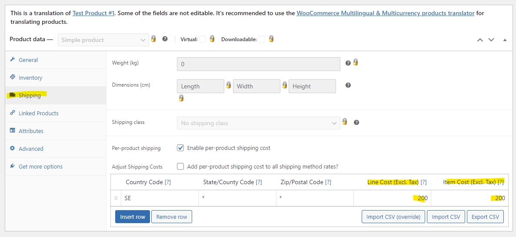This screenshot has width=516, height=237.
Task: Click Country Code [?] help link
Action: point(167,182)
